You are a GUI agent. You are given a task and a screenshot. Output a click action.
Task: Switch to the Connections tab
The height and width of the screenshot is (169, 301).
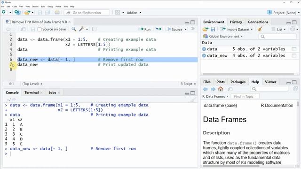tap(258, 22)
